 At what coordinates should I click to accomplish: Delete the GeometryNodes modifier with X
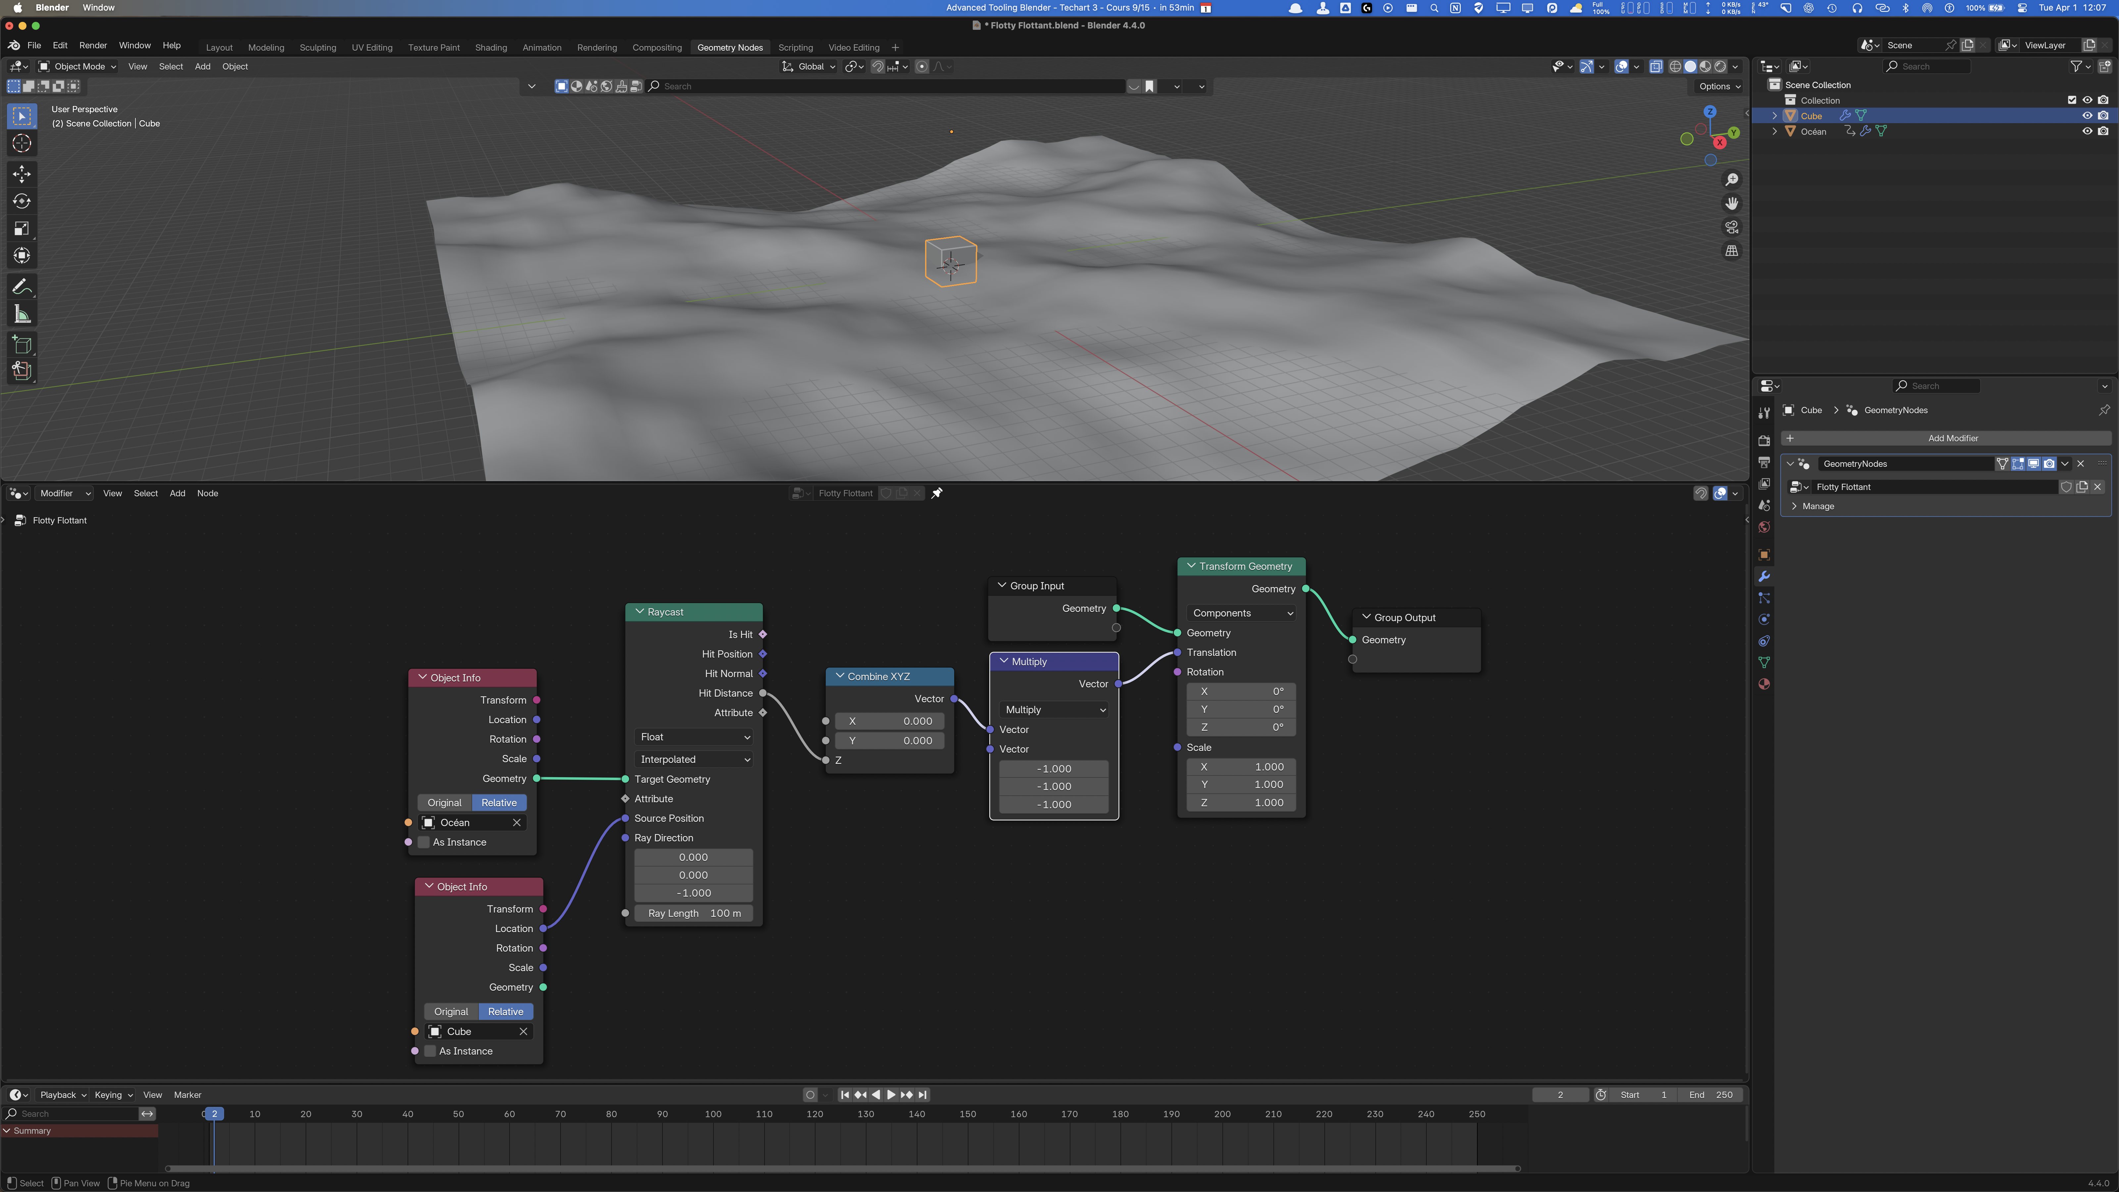click(x=2081, y=464)
